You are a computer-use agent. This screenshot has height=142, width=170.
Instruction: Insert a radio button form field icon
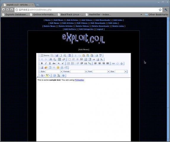[77, 59]
